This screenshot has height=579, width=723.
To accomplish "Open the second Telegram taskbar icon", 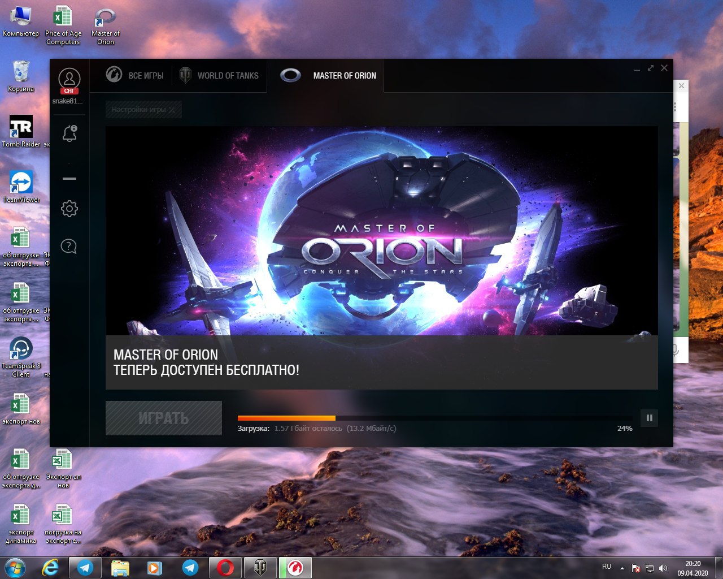I will click(x=190, y=568).
